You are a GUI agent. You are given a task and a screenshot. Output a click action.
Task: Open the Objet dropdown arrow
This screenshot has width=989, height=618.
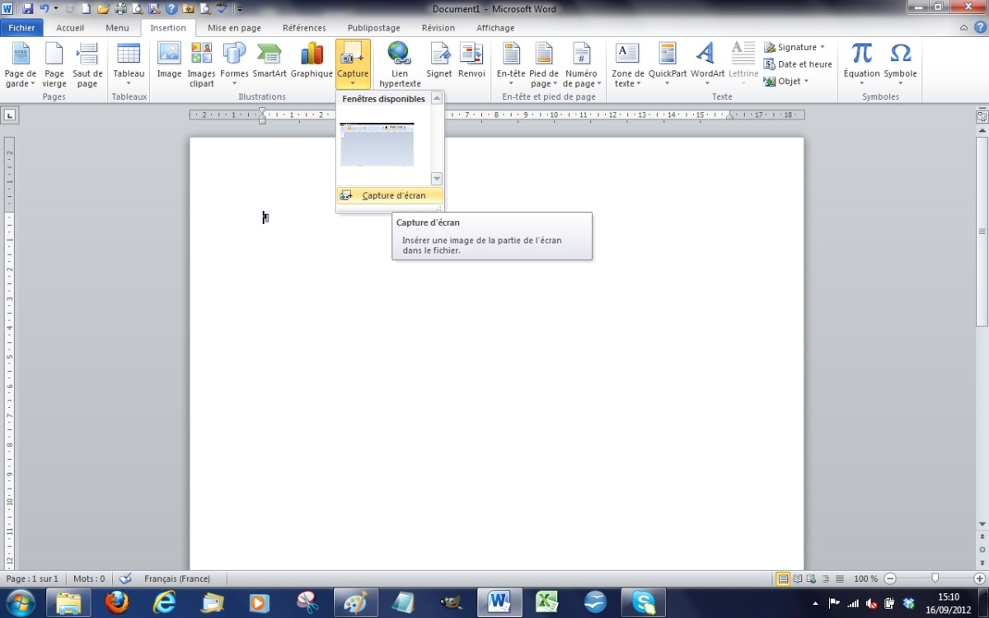(x=806, y=82)
